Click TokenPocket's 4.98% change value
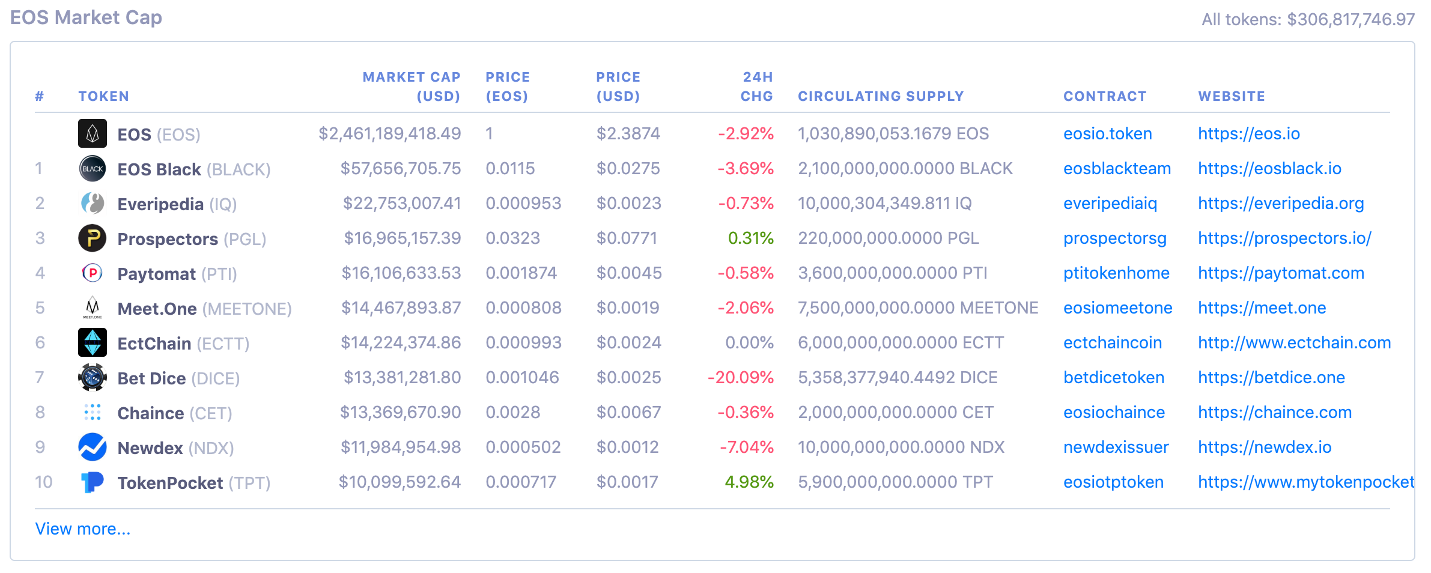 (x=749, y=482)
